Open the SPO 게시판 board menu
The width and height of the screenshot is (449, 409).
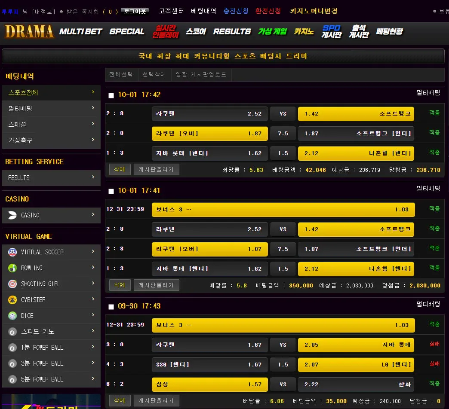[x=332, y=31]
